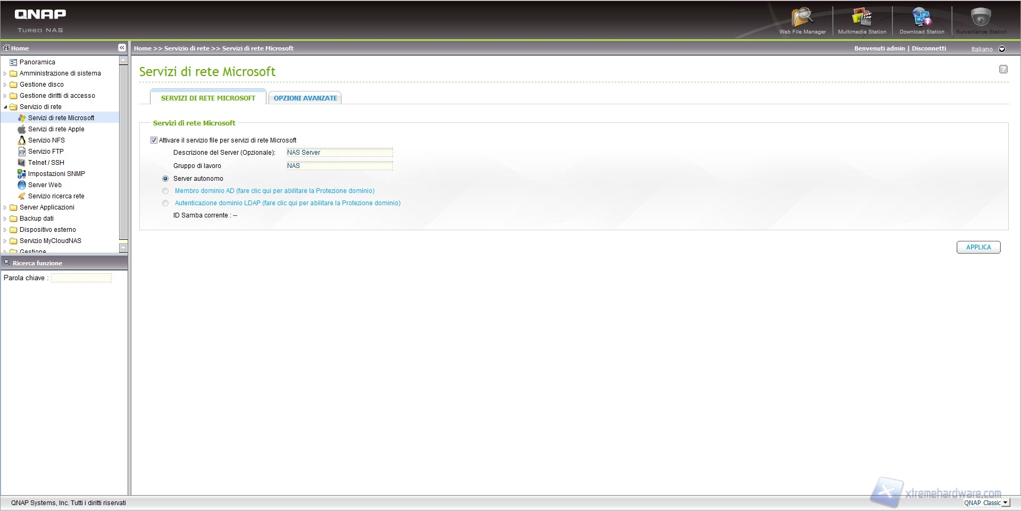The image size is (1021, 511).
Task: Expand Amministrazione di sistema folder
Action: pos(5,73)
